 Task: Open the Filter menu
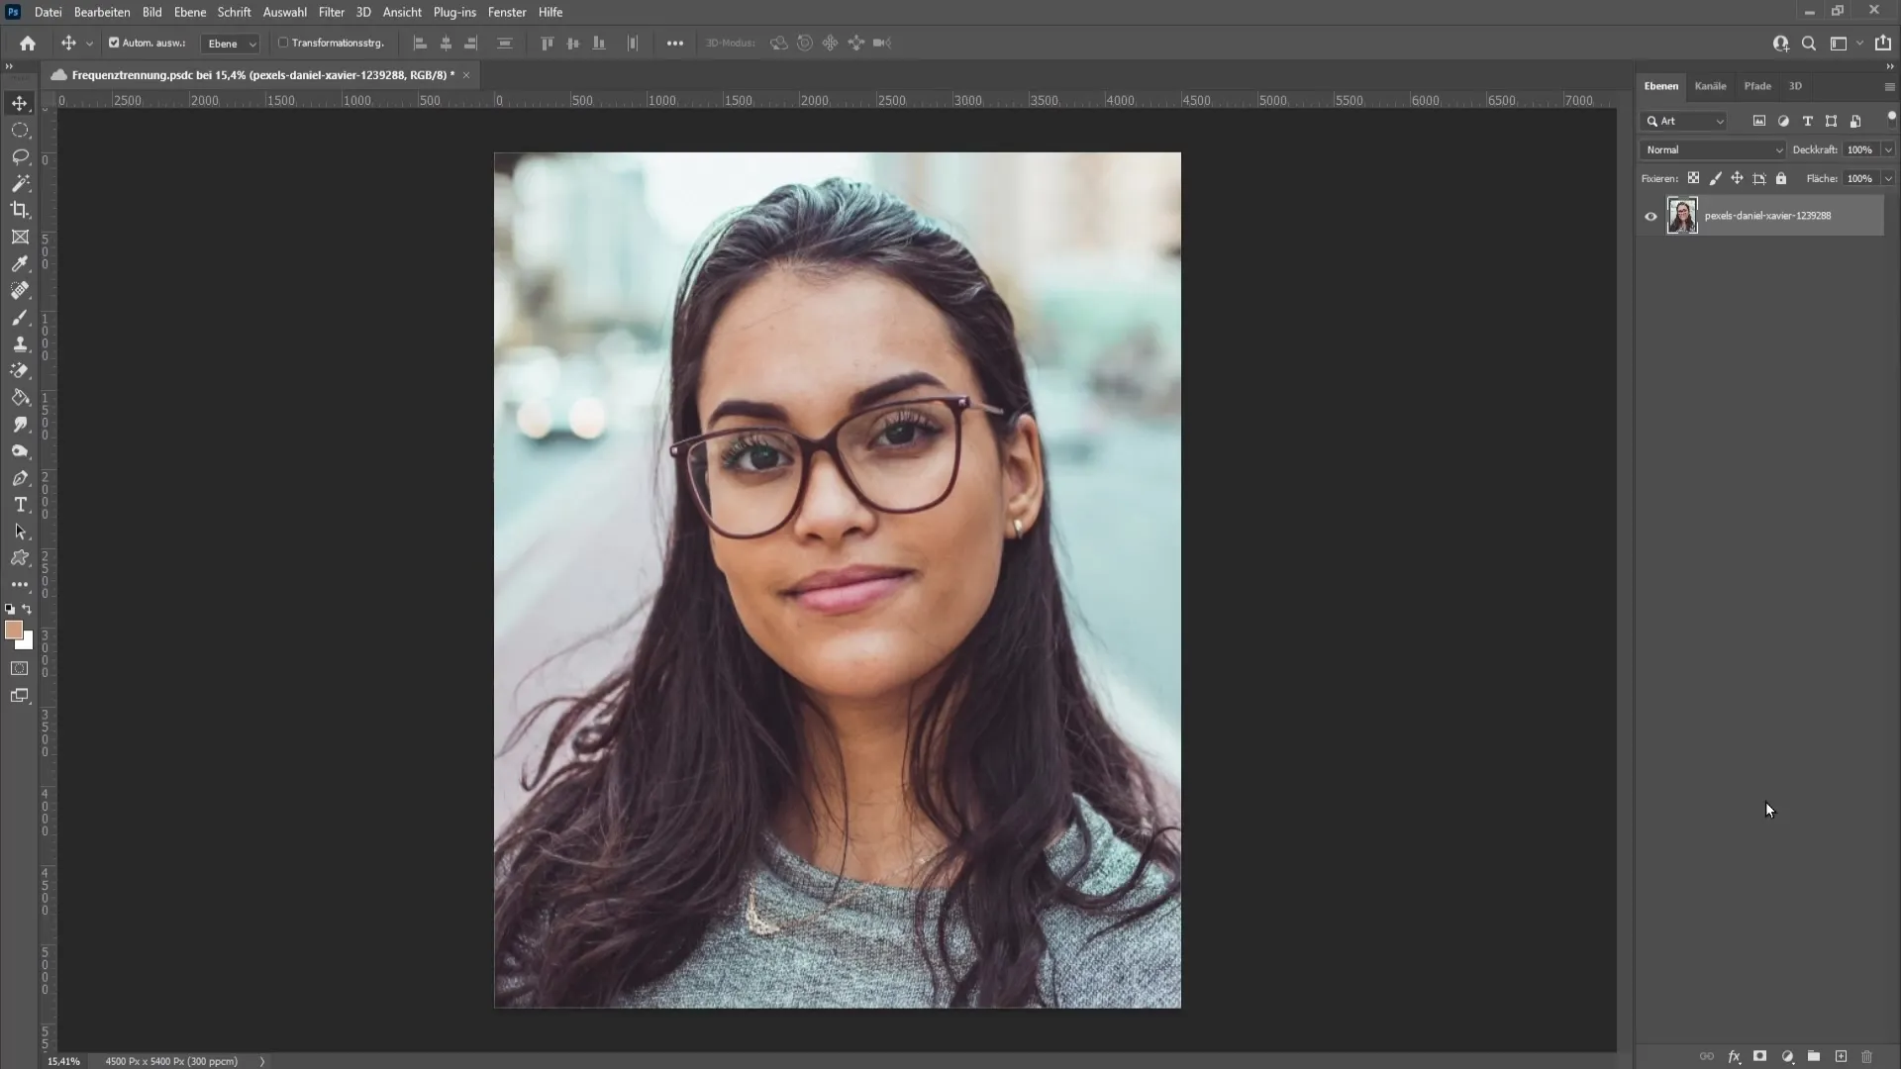[331, 12]
